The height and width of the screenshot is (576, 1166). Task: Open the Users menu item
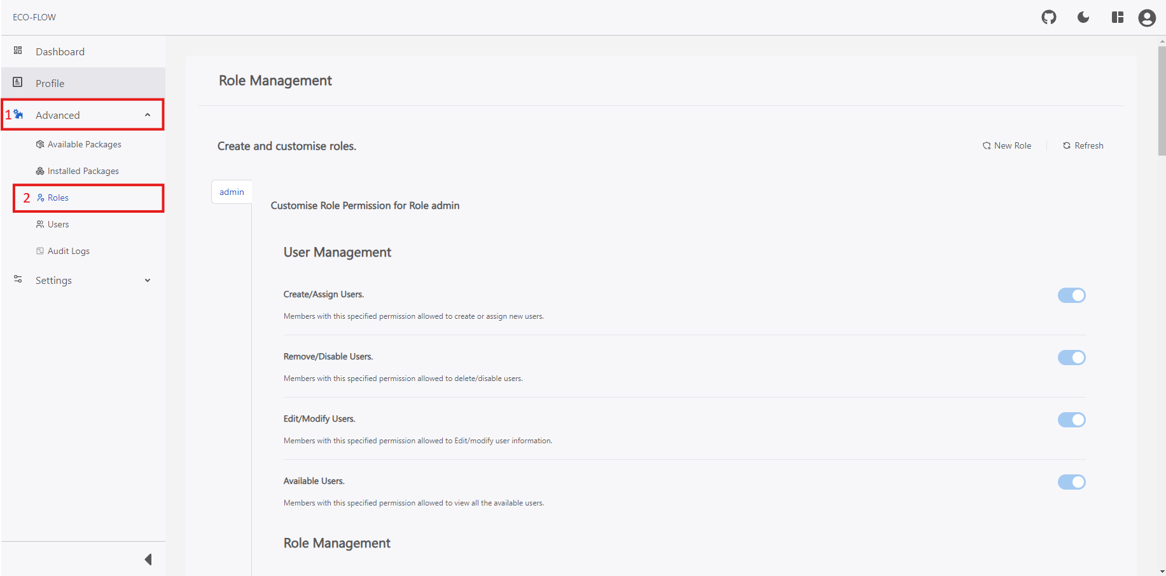(x=83, y=224)
